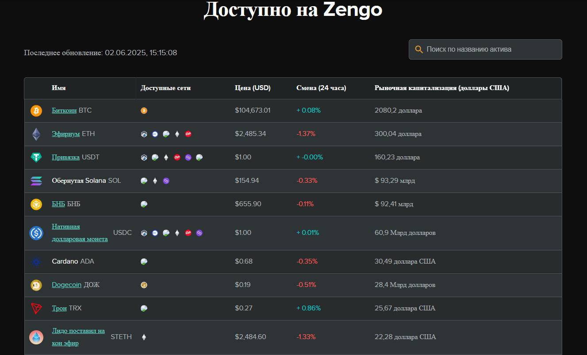Open the Dogecoin link

click(x=66, y=285)
